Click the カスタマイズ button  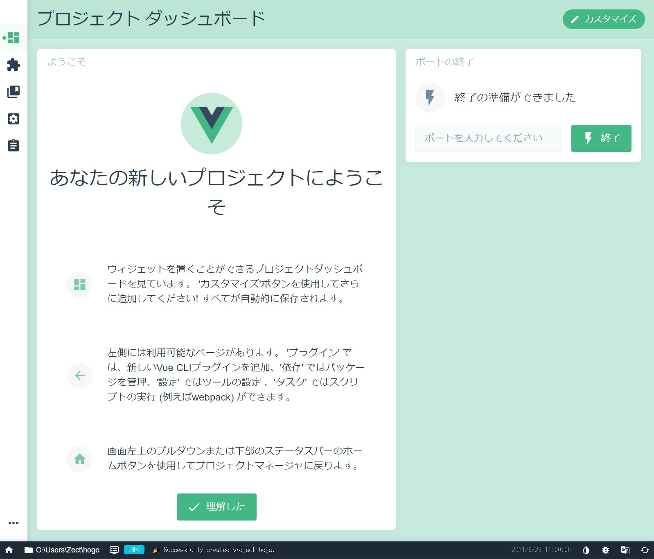[x=604, y=19]
